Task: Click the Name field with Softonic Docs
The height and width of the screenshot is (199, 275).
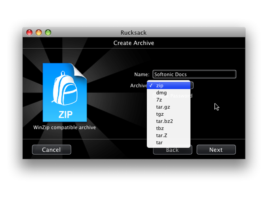Action: point(195,74)
